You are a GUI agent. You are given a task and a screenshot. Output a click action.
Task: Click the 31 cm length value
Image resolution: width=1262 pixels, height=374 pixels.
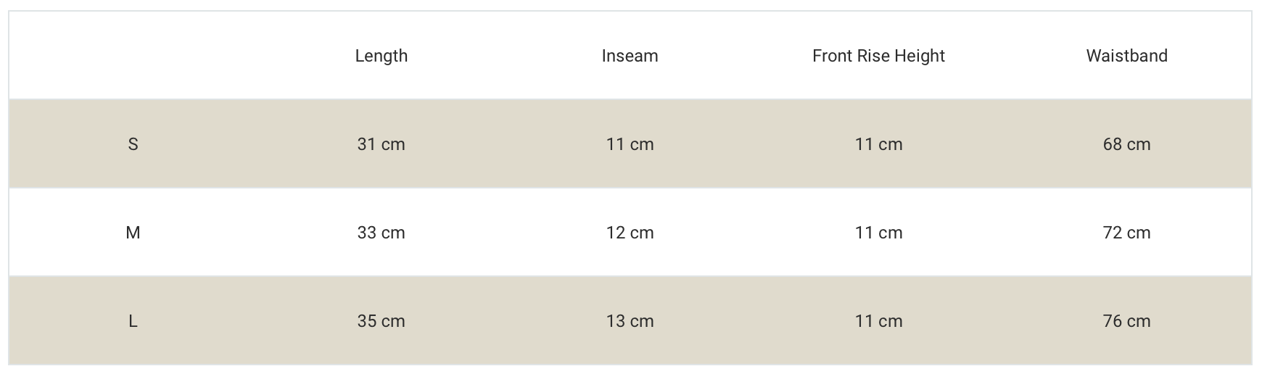click(x=381, y=144)
